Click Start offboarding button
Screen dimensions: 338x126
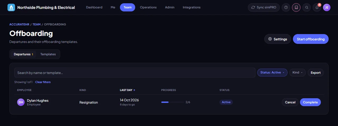click(x=311, y=39)
